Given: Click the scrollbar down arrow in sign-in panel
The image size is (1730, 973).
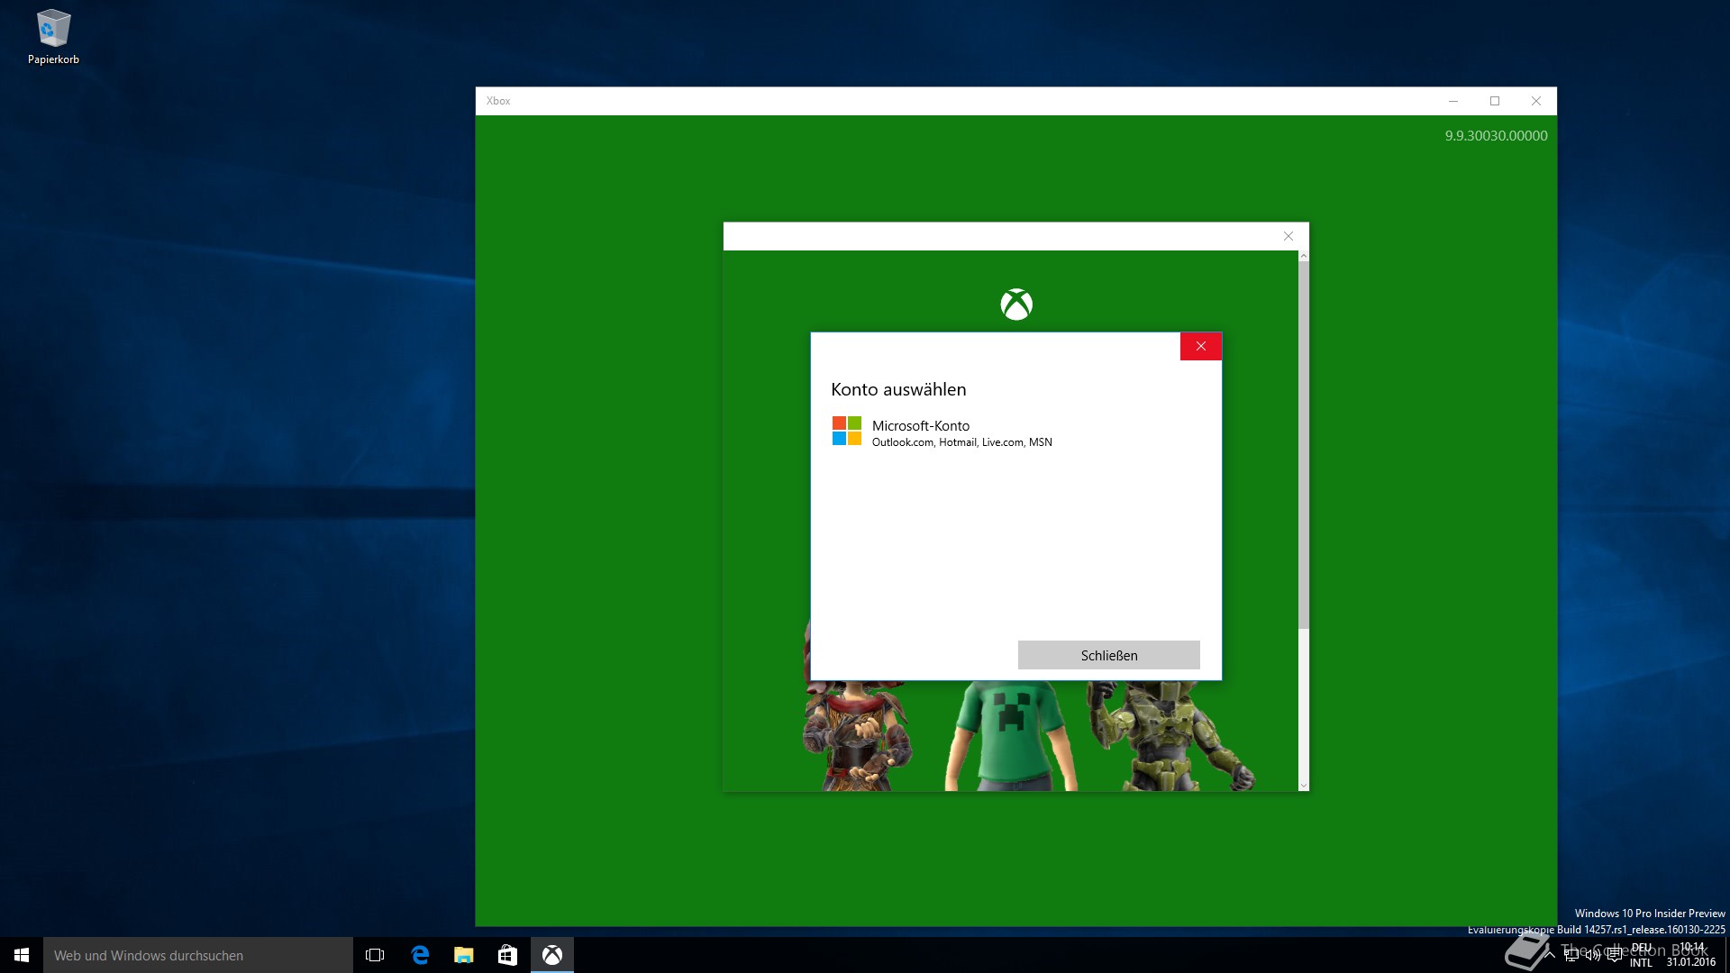Looking at the screenshot, I should (1304, 786).
